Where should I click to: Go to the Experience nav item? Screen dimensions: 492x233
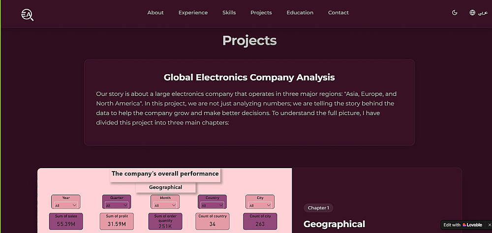point(193,13)
